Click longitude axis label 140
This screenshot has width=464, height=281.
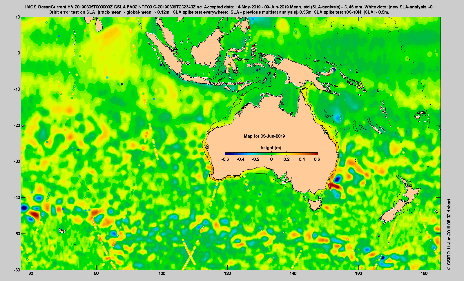(293, 273)
